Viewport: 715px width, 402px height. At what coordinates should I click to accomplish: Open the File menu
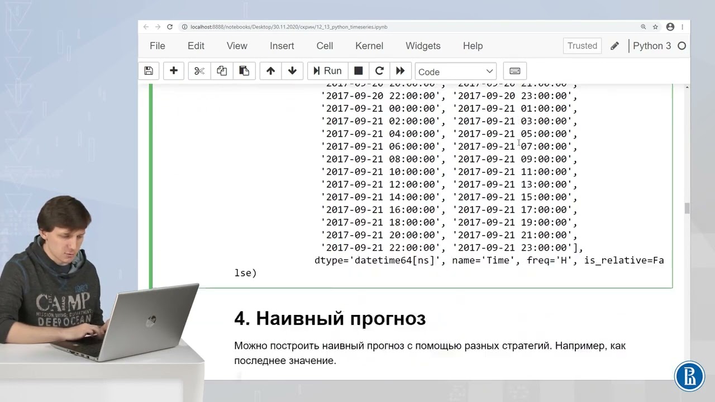click(x=158, y=46)
